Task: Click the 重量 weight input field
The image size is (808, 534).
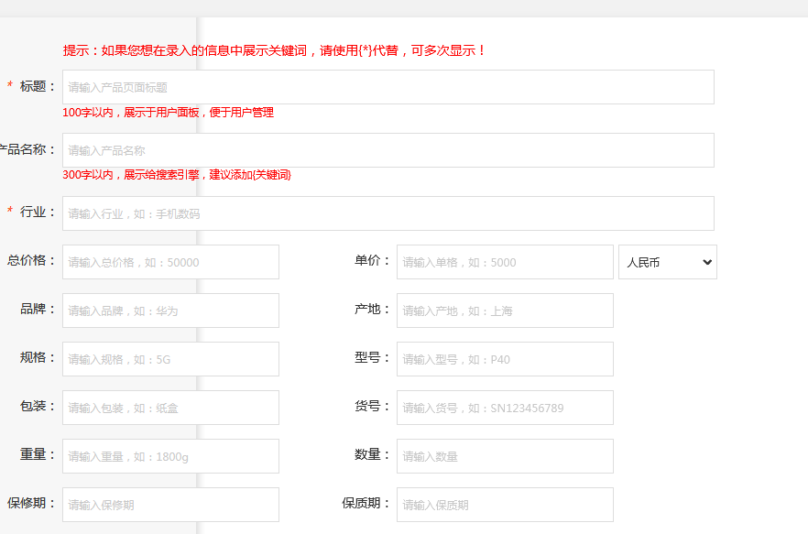Action: point(170,456)
